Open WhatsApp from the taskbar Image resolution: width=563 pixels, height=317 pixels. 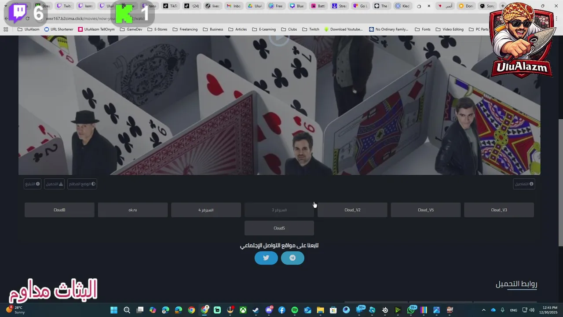(x=411, y=310)
